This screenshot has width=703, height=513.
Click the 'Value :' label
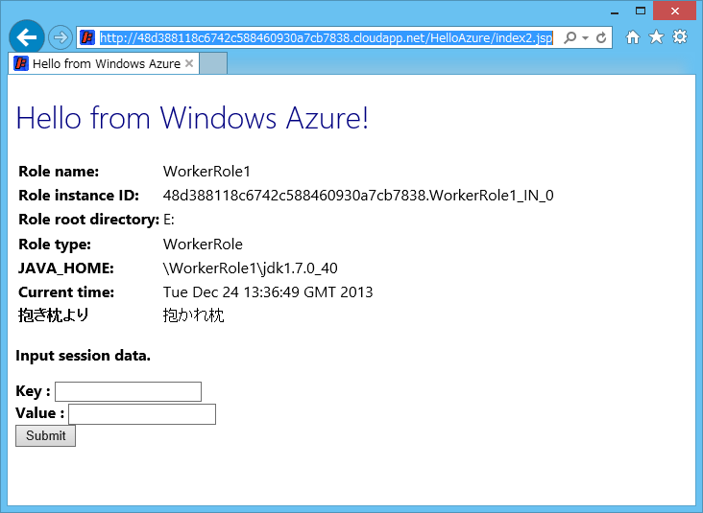40,413
